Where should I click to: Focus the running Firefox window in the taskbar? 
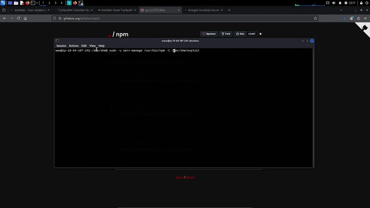click(x=75, y=3)
